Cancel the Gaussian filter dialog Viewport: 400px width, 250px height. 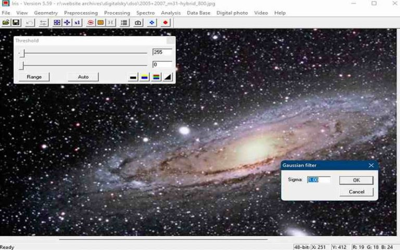point(356,192)
